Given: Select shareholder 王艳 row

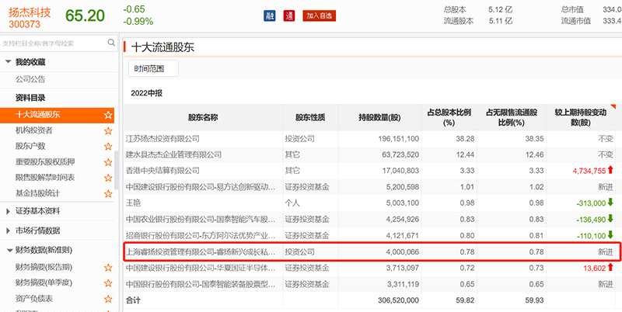Looking at the screenshot, I should tap(371, 203).
